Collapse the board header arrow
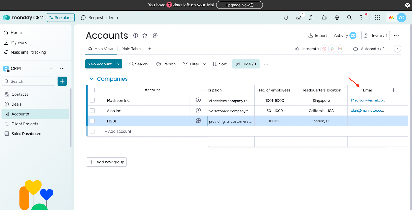The image size is (412, 210). (398, 49)
